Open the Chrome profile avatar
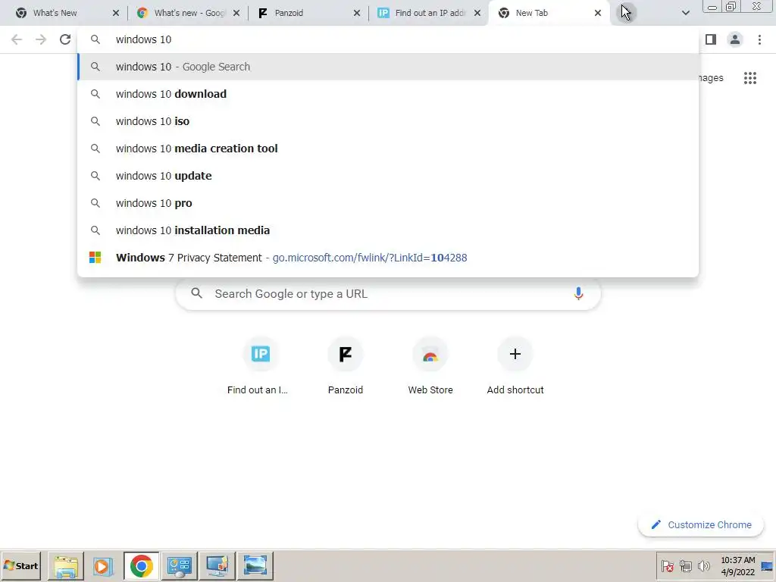Screen dimensions: 776x582 click(x=735, y=39)
